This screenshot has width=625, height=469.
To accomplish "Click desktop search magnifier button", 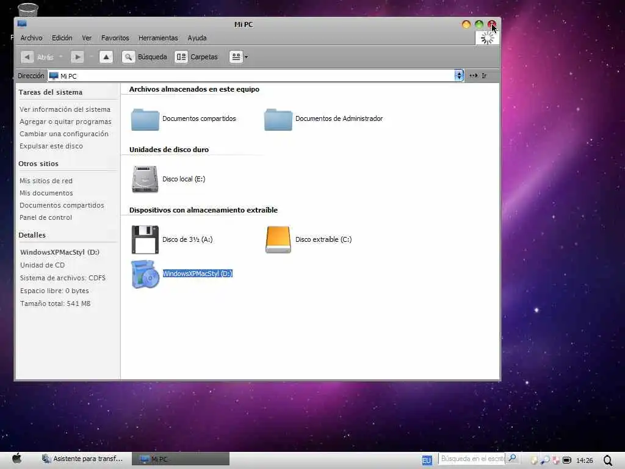I will point(512,459).
